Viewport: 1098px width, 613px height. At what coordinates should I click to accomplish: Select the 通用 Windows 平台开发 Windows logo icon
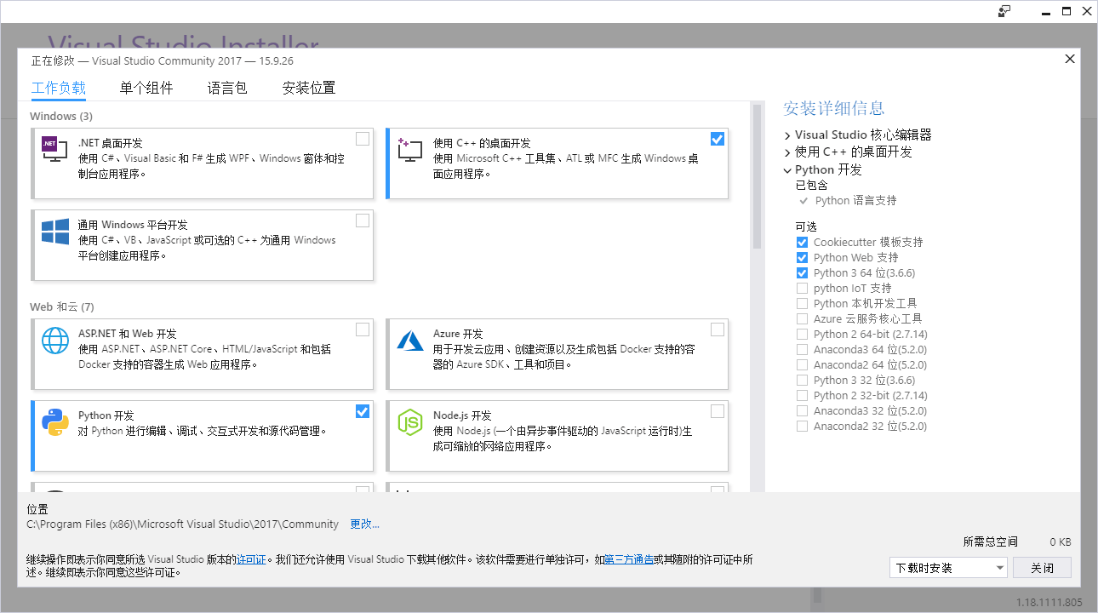[x=54, y=232]
